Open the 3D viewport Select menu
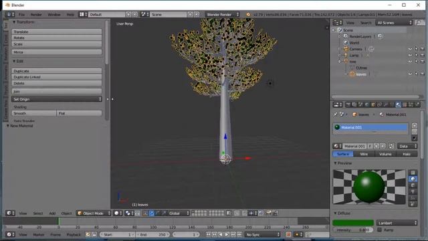 coord(38,213)
